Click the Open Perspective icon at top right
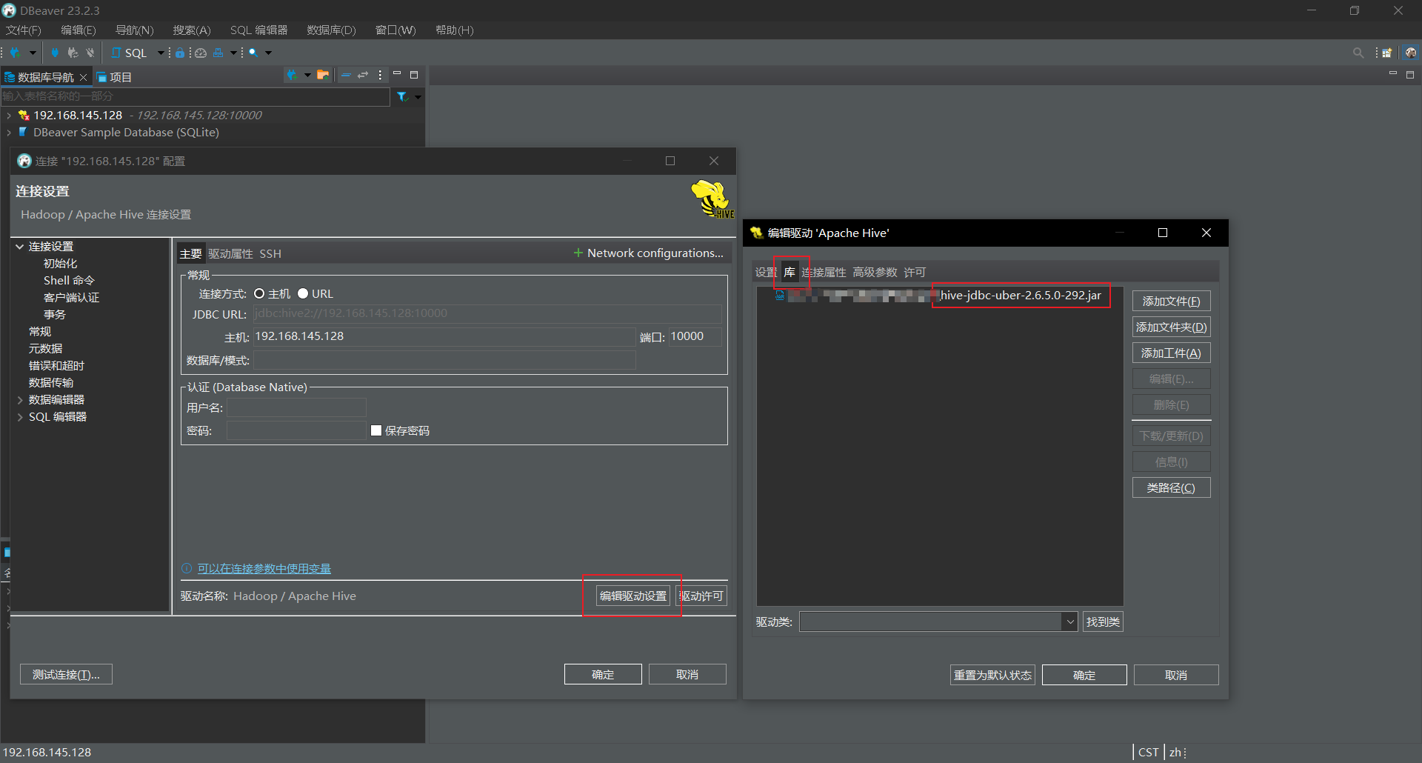The height and width of the screenshot is (763, 1422). pyautogui.click(x=1386, y=53)
